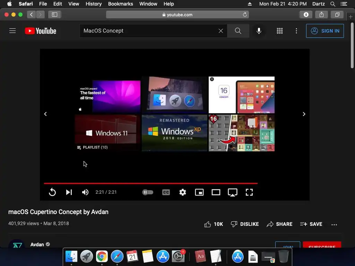
Task: Open Spotlight search in menu bar
Action: click(x=332, y=4)
